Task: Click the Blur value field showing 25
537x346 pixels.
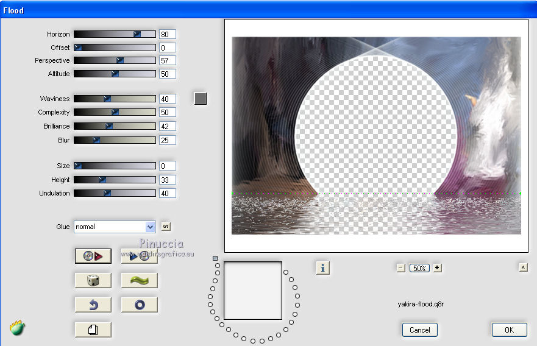Action: click(x=168, y=140)
